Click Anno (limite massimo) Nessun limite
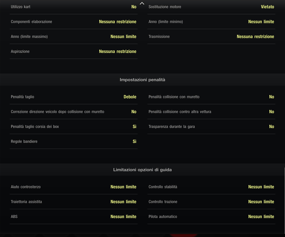The image size is (285, 237). [x=123, y=37]
